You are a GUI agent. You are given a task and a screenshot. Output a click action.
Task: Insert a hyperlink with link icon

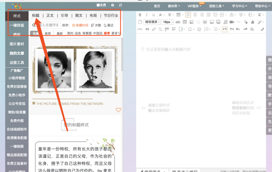(x=154, y=29)
